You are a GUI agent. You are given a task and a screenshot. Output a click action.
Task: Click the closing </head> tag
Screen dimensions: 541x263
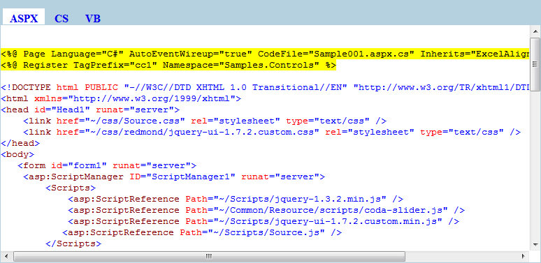20,143
